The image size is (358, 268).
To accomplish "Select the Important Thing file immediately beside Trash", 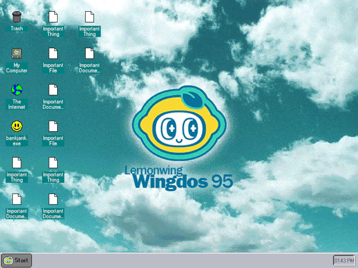I will [53, 24].
